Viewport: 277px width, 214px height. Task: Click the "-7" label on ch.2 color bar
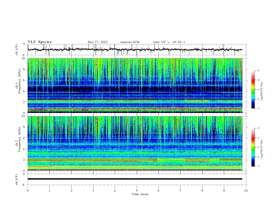click(x=258, y=166)
